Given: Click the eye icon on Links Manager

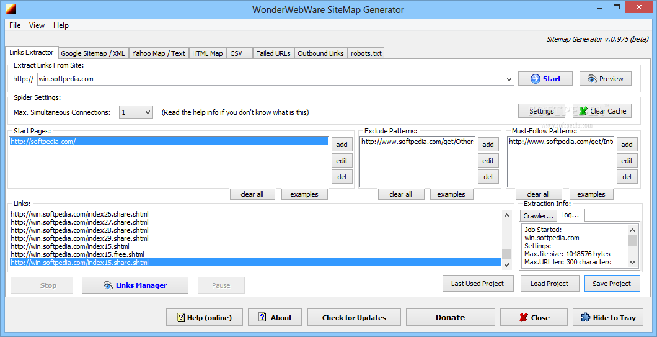Looking at the screenshot, I should point(108,285).
